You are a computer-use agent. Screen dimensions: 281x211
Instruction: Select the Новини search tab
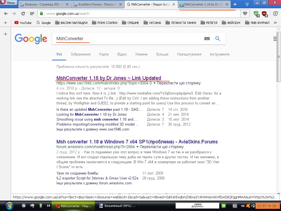click(x=142, y=54)
